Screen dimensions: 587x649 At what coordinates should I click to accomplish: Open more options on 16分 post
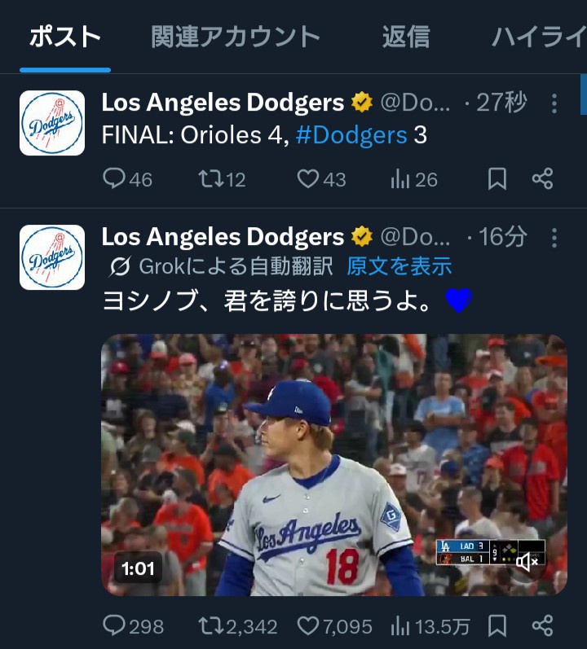click(x=554, y=238)
